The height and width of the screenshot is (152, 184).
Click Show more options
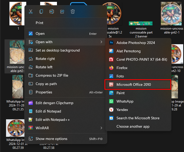click(x=66, y=139)
